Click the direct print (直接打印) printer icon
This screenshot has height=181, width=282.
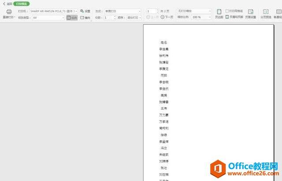9,12
